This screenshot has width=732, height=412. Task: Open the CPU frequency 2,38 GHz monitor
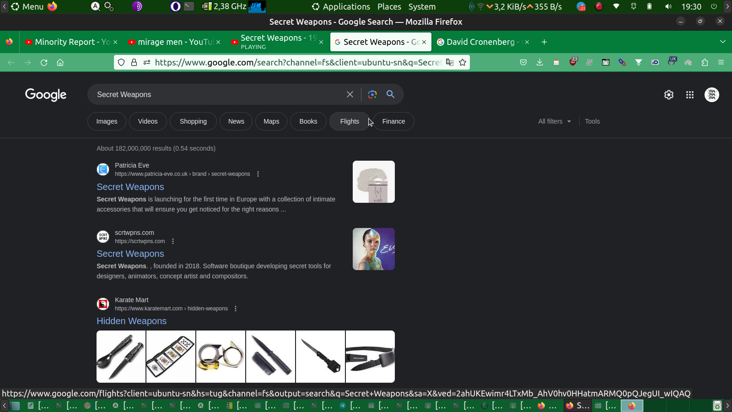225,6
